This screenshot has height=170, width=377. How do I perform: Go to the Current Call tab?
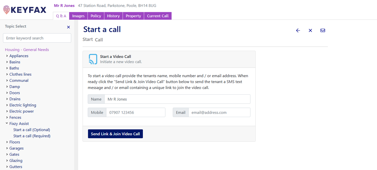click(x=158, y=16)
